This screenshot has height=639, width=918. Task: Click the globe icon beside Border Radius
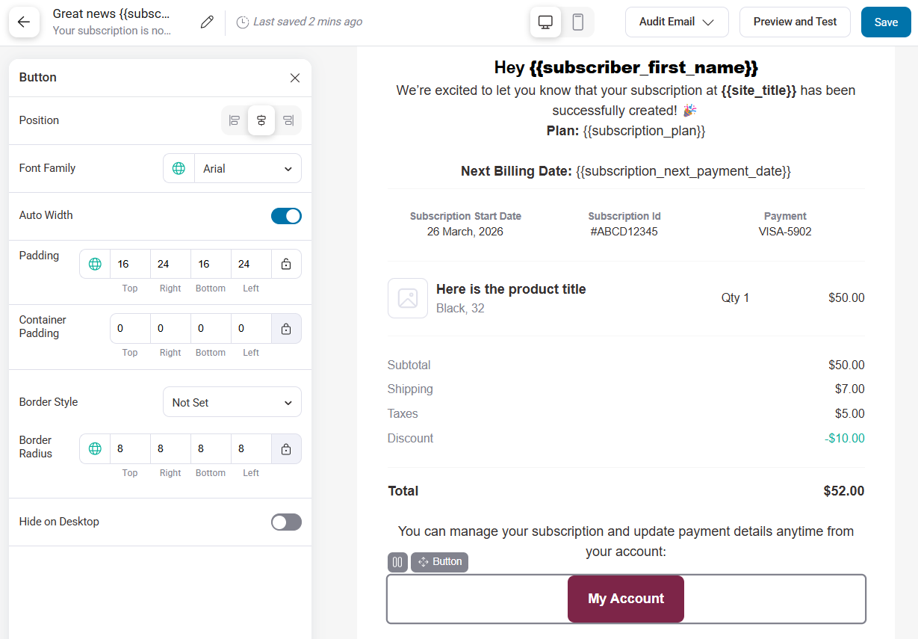pos(94,448)
